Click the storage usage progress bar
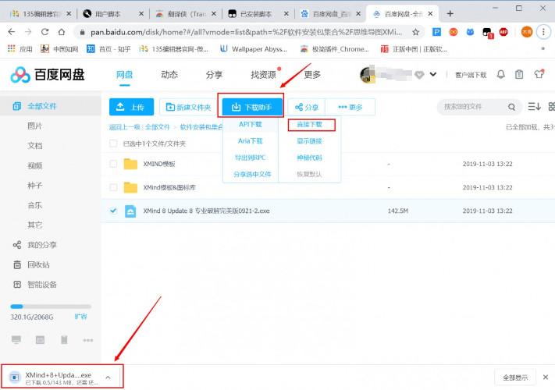The image size is (555, 390). tap(51, 307)
